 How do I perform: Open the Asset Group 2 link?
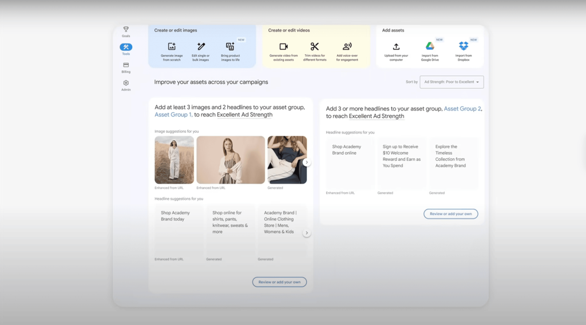click(x=462, y=109)
